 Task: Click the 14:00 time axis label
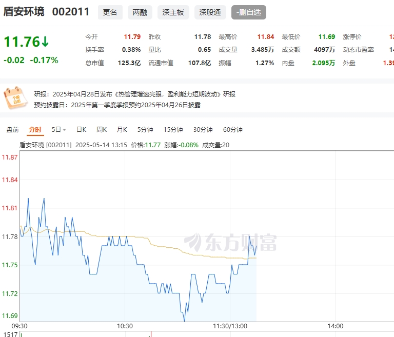coord(336,326)
